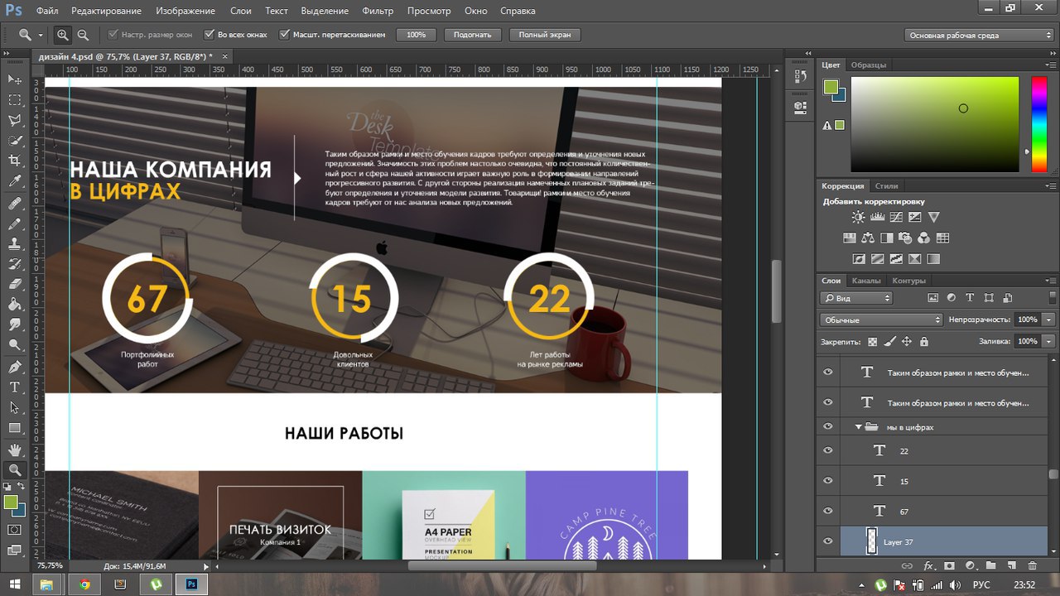This screenshot has height=596, width=1060.
Task: Switch to the 'Контуры' tab
Action: pos(908,281)
